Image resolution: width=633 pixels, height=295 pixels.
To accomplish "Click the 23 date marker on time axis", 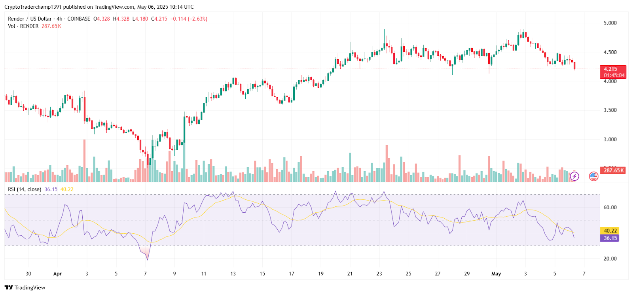I will [x=379, y=274].
